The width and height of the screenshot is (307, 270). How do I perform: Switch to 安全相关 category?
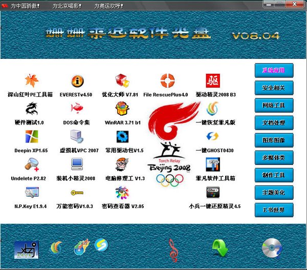(x=274, y=88)
